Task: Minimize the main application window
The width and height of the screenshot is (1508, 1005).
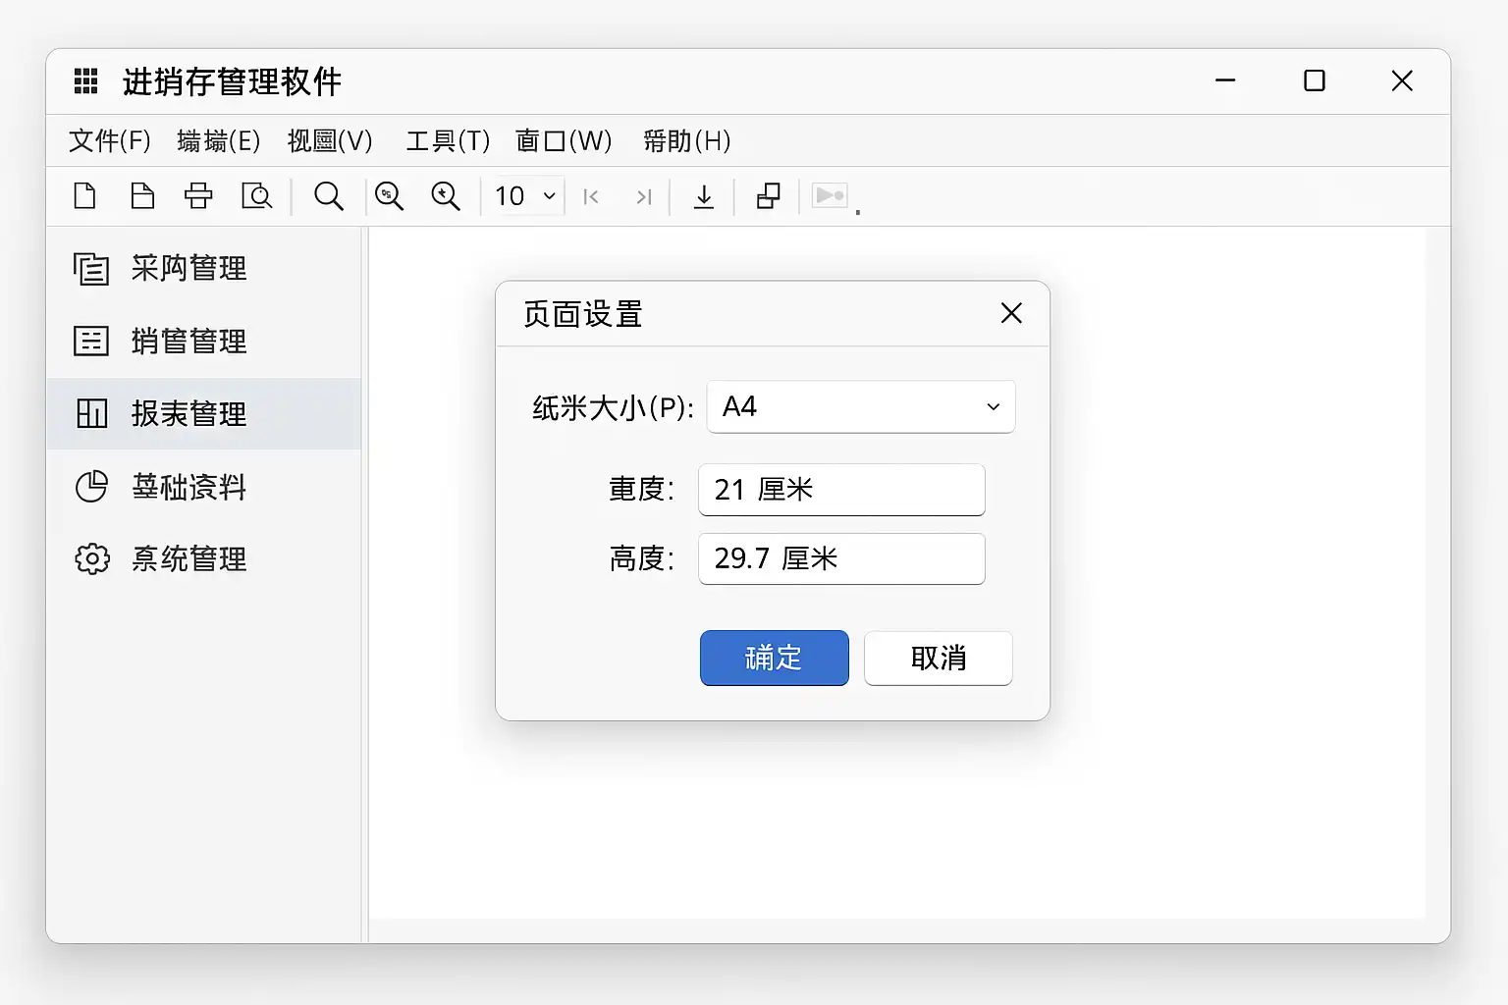Action: pos(1225,80)
